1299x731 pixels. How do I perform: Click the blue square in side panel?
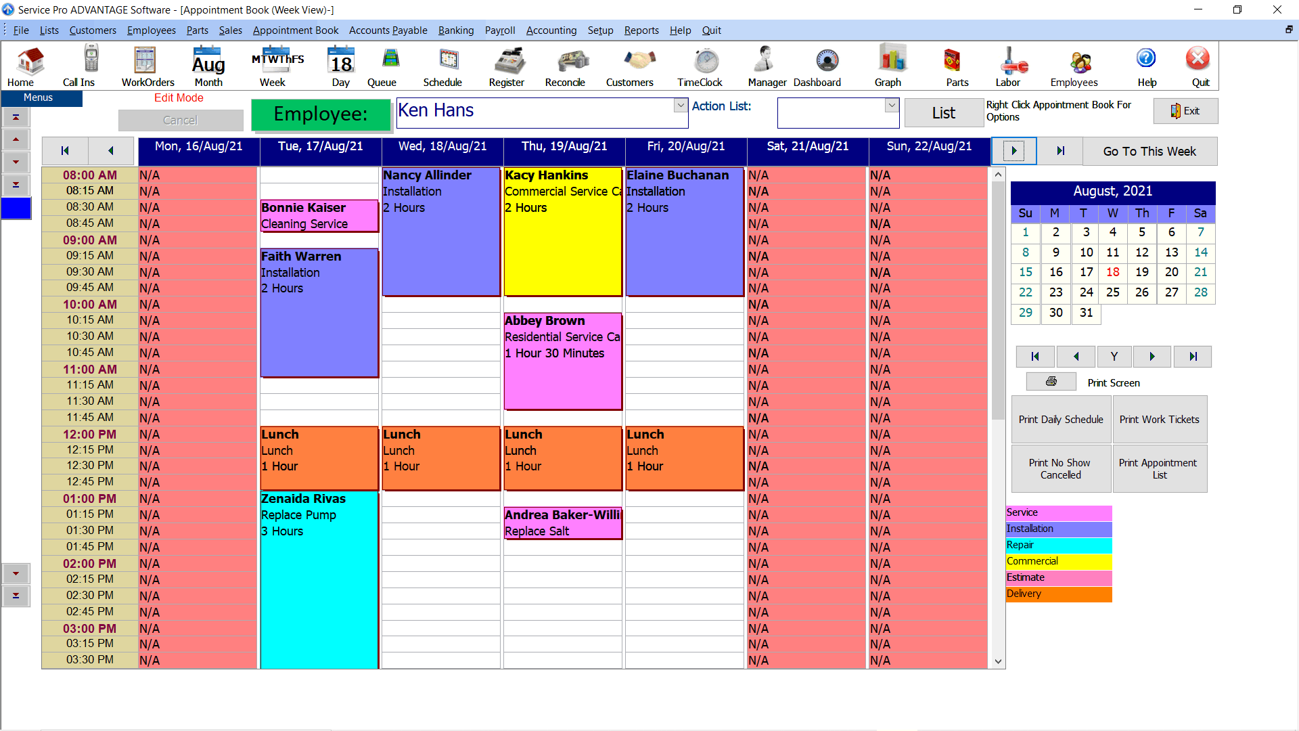click(x=16, y=208)
